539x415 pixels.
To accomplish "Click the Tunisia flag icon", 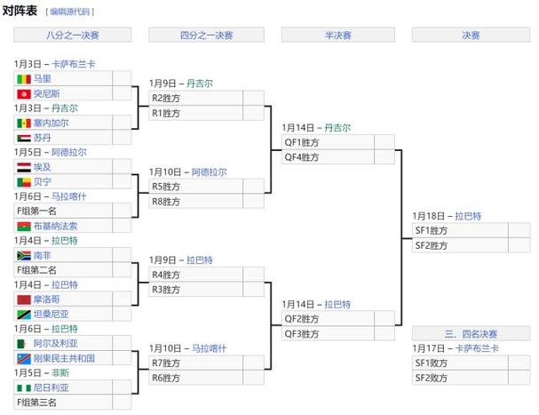I will [24, 93].
